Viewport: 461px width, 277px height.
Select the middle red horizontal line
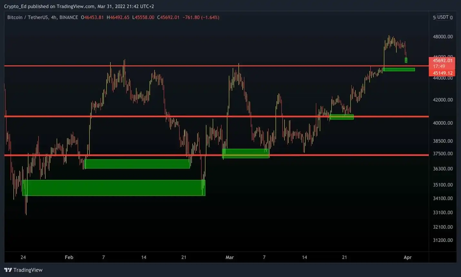coord(193,116)
